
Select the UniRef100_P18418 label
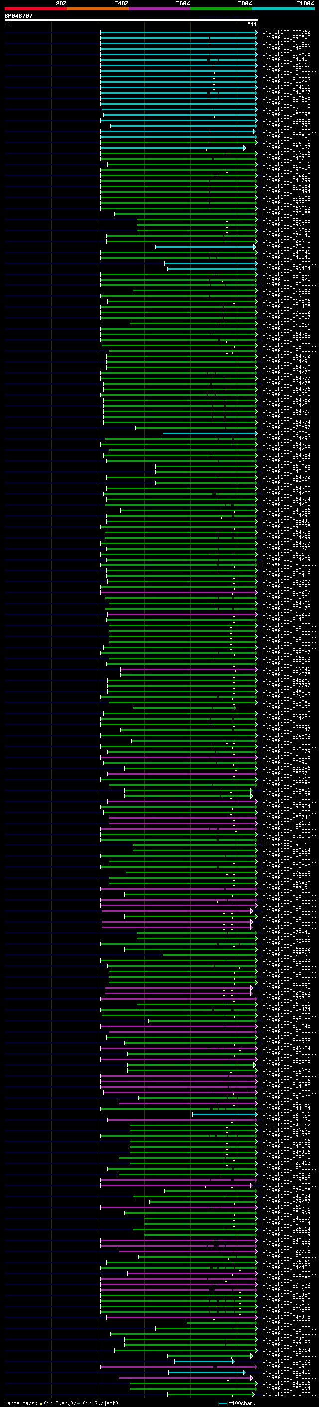click(x=286, y=575)
